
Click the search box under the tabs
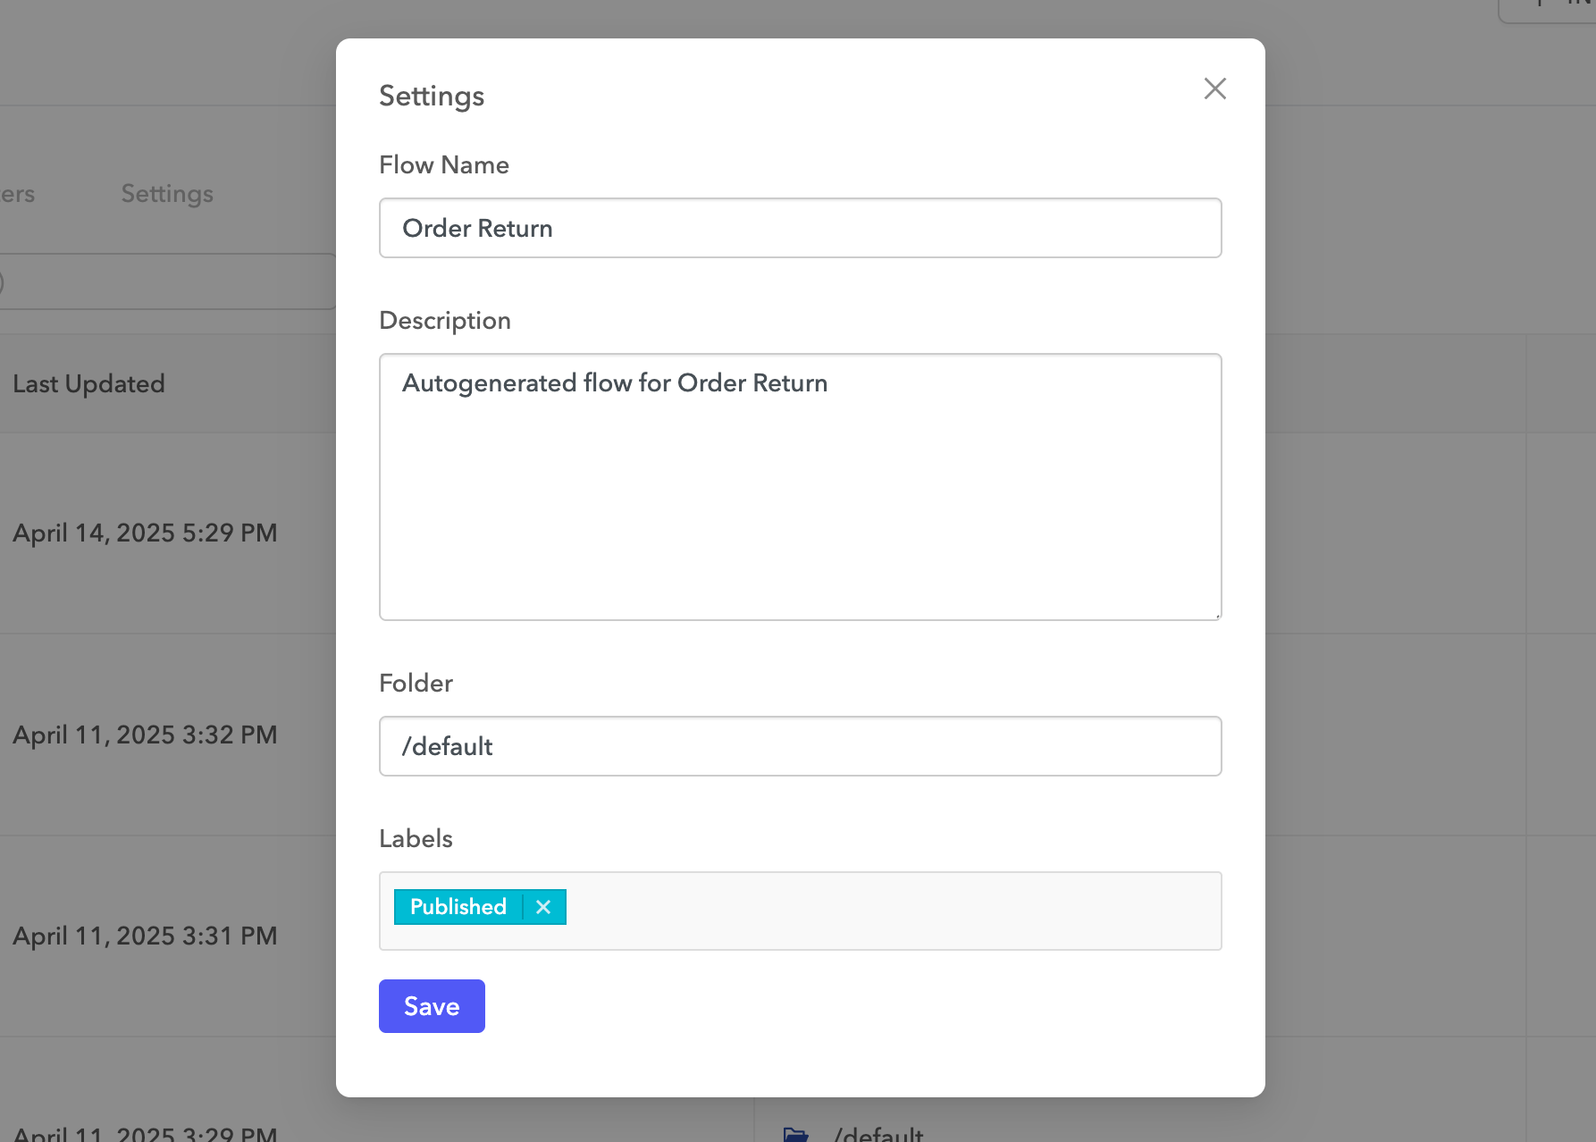click(161, 281)
